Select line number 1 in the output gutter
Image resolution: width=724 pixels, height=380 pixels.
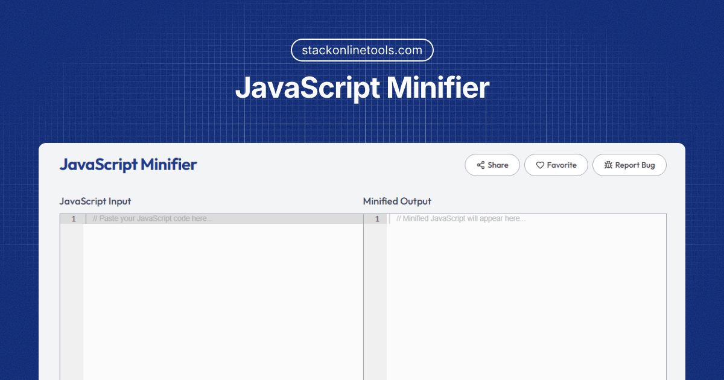point(377,219)
